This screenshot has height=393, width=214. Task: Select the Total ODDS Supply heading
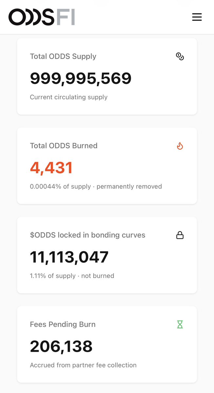click(x=63, y=56)
